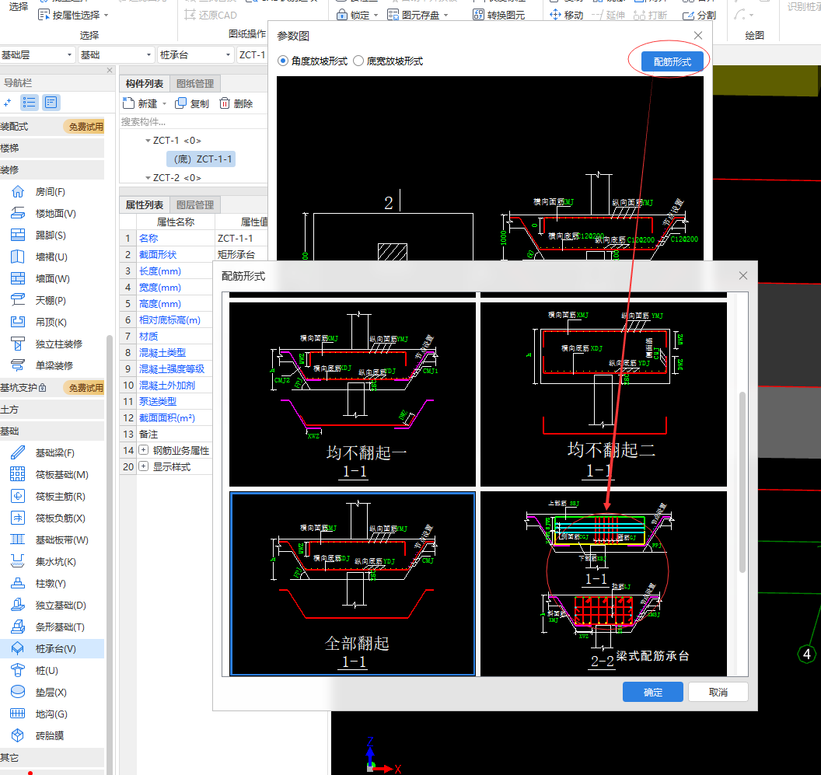Expand the 显示样式 property row
This screenshot has height=775, width=821.
tap(144, 466)
